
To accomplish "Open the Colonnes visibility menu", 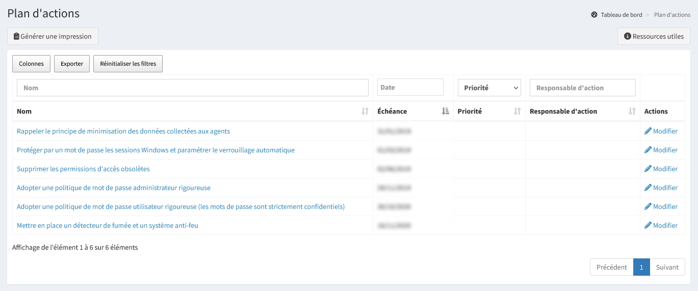I will 31,64.
